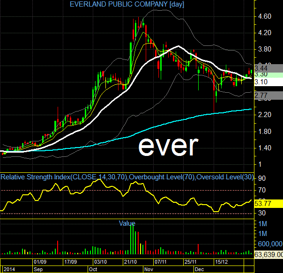Click the RSI 30 oversold dashed line
The image size is (283, 273).
pos(127,214)
